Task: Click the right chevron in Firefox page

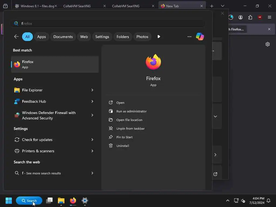Action: click(215, 155)
